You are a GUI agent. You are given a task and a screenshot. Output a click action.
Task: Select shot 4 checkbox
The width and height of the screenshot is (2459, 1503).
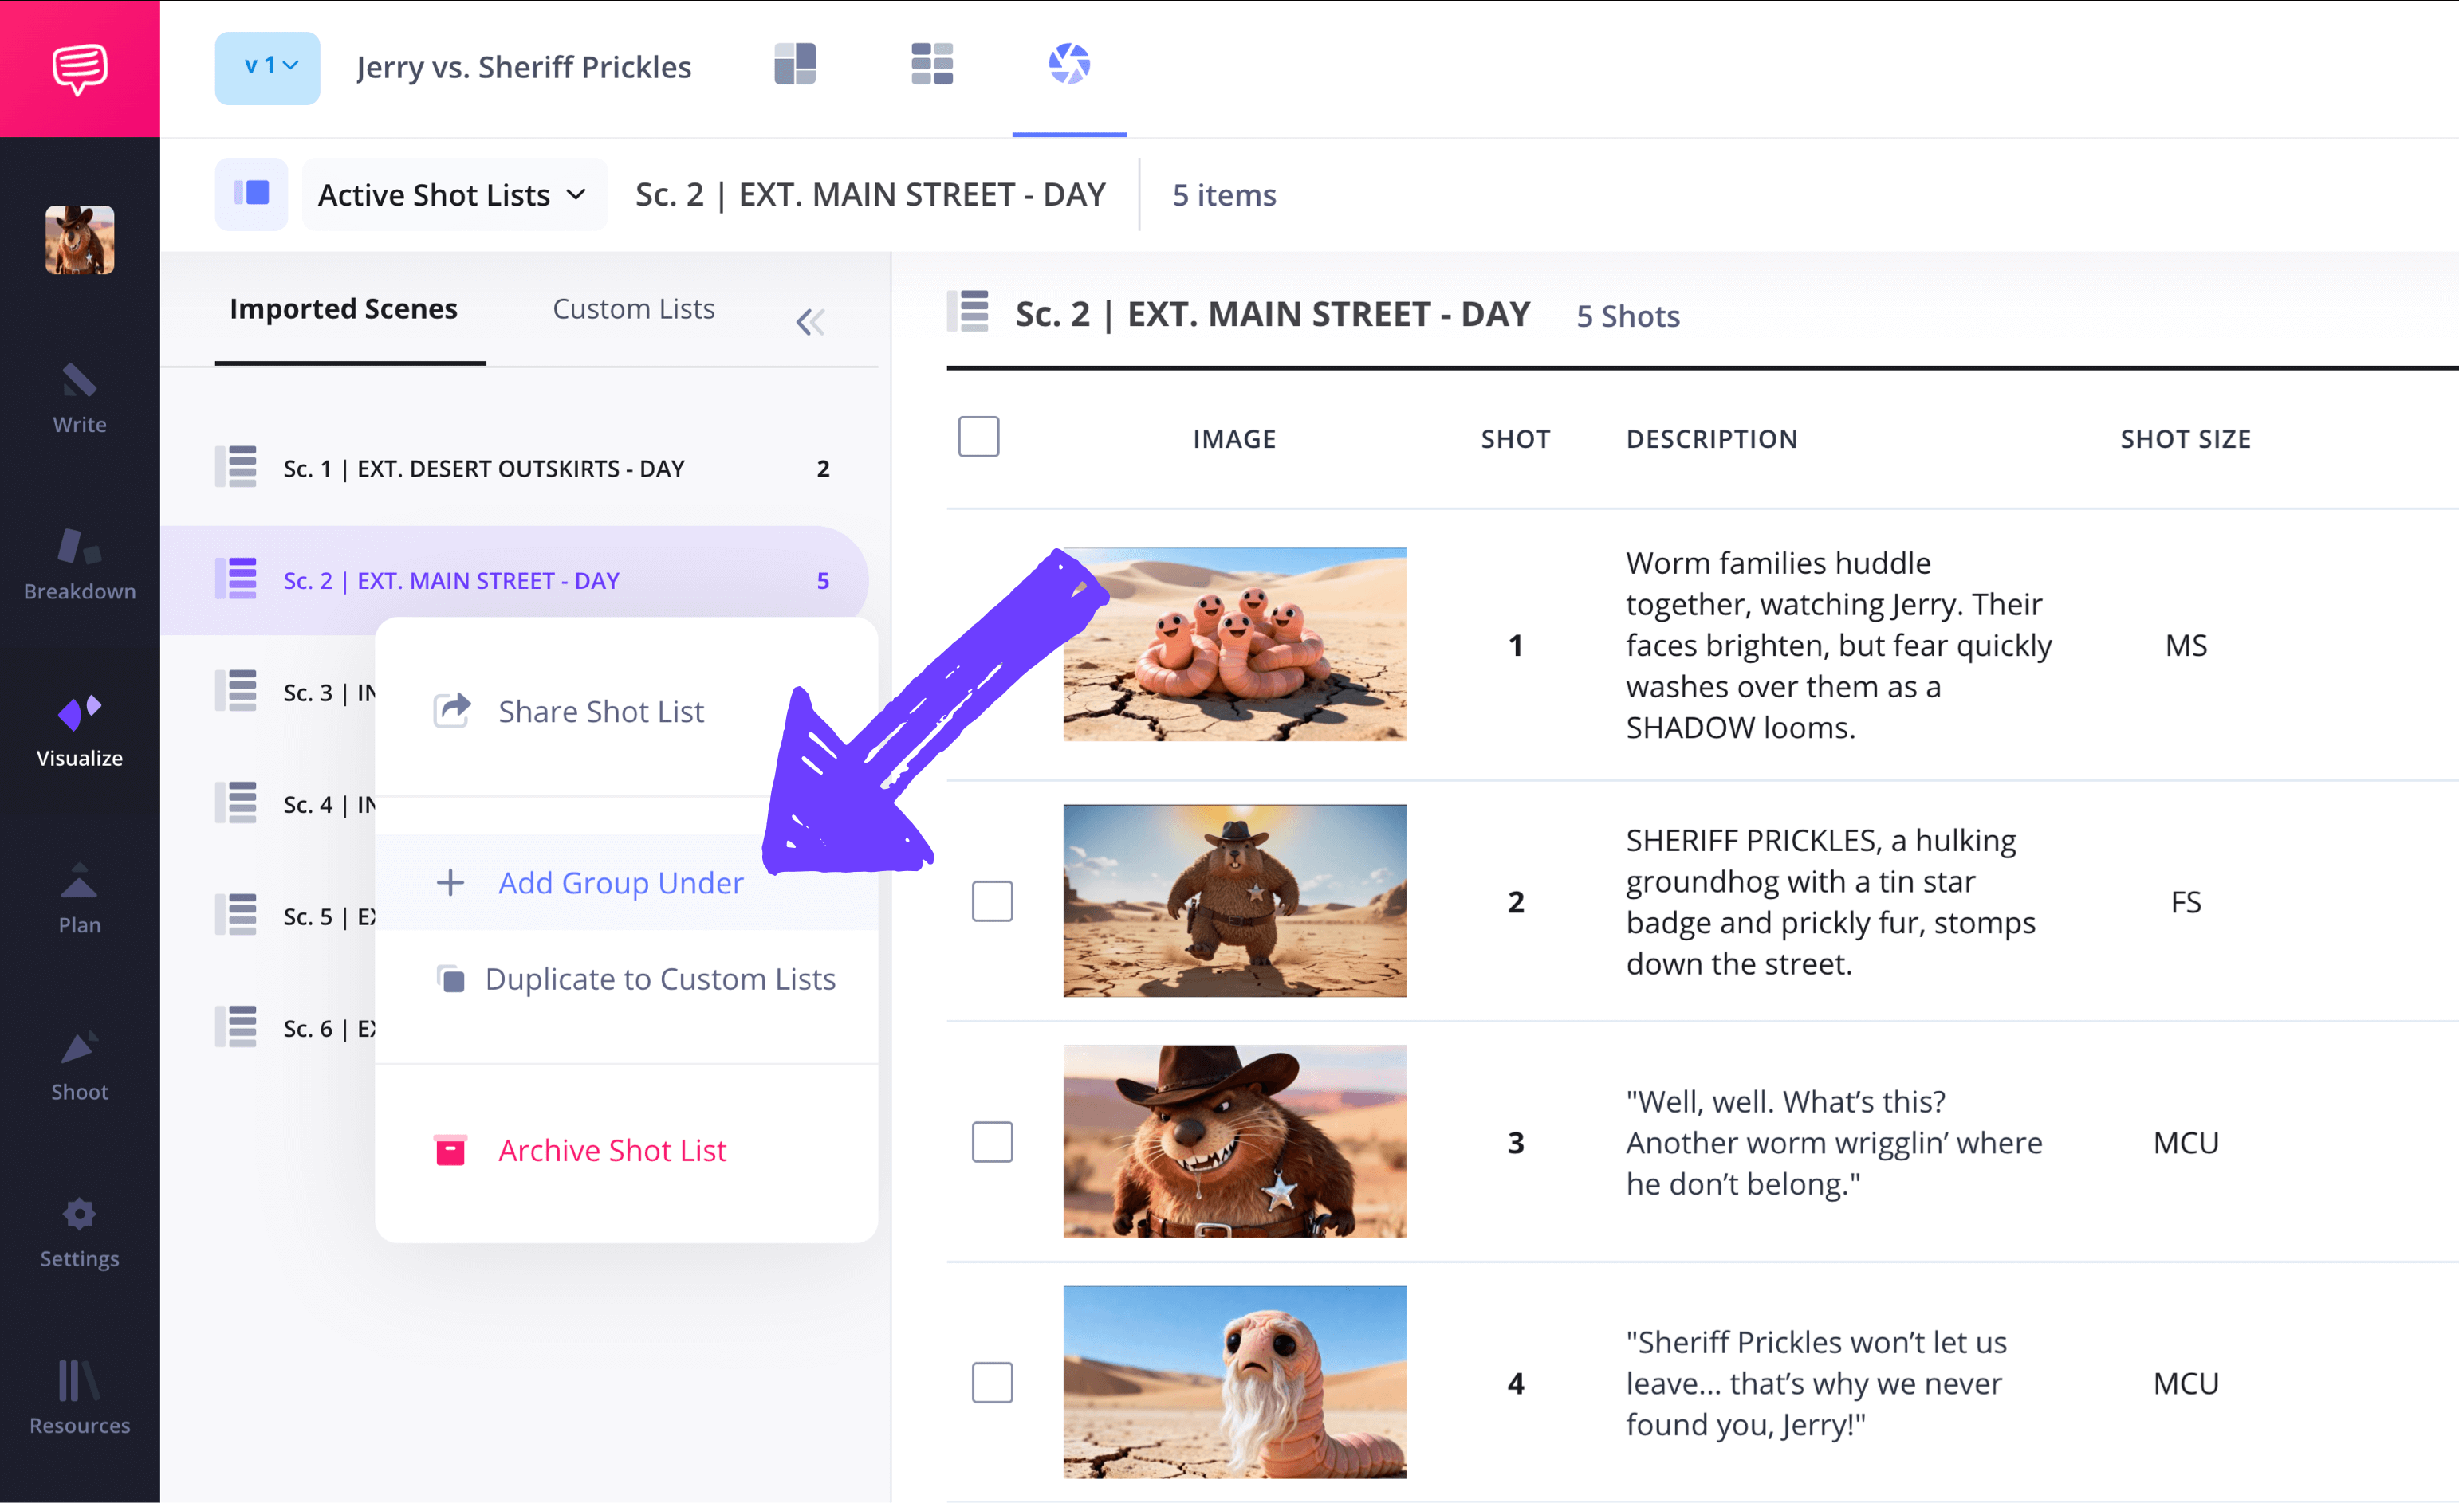(x=992, y=1383)
